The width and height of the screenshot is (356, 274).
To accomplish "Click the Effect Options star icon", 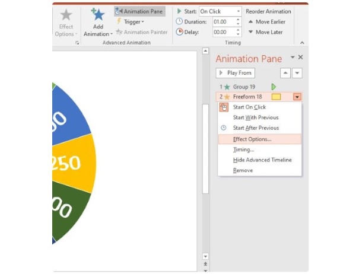I will [x=66, y=15].
